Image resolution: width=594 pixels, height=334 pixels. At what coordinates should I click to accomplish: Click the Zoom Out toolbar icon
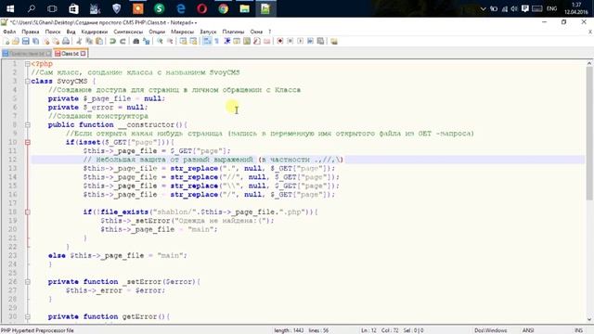click(x=170, y=41)
